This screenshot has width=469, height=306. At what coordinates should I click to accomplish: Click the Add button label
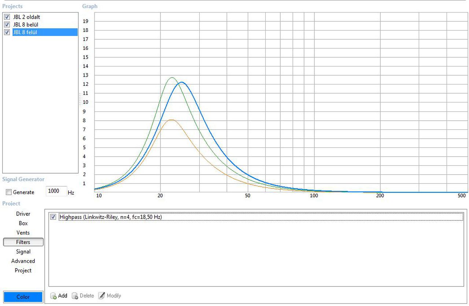click(63, 296)
